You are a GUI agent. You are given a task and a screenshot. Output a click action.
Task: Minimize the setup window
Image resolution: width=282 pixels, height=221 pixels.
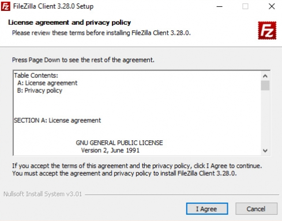(x=219, y=6)
